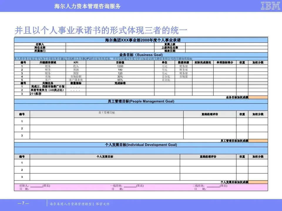The height and width of the screenshot is (211, 282).
Task: Select the header text 海尔人力资本管理咨询服务
Action: 88,6
